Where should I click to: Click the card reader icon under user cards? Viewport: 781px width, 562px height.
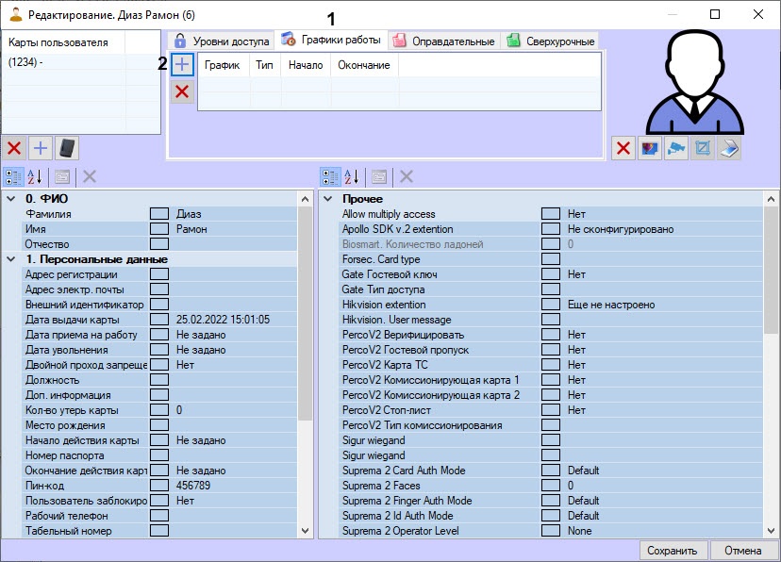[67, 148]
